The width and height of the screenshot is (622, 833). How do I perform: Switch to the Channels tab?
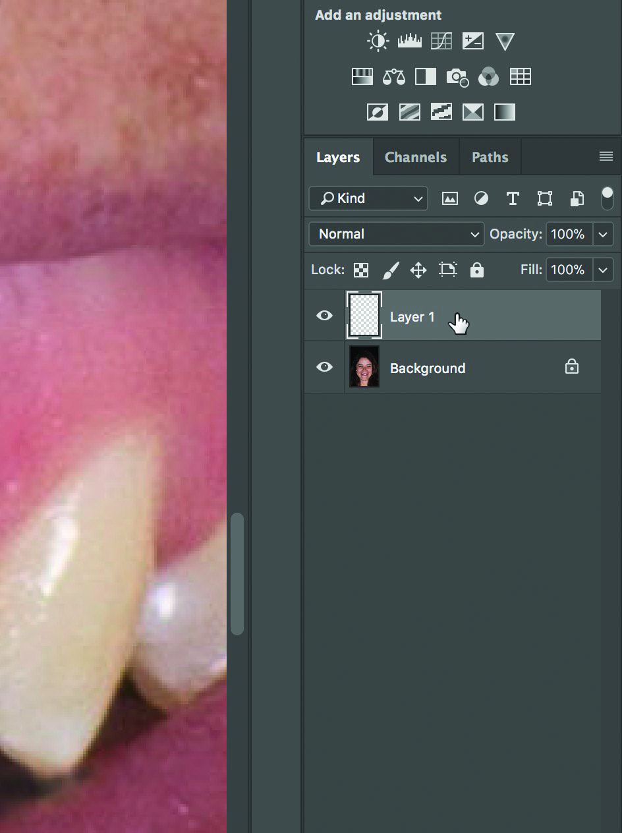pyautogui.click(x=416, y=158)
